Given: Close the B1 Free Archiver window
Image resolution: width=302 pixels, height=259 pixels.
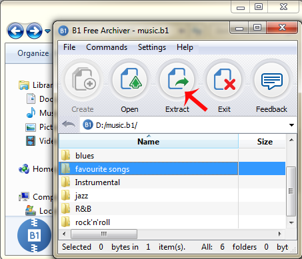Looking at the screenshot, I should (x=282, y=28).
